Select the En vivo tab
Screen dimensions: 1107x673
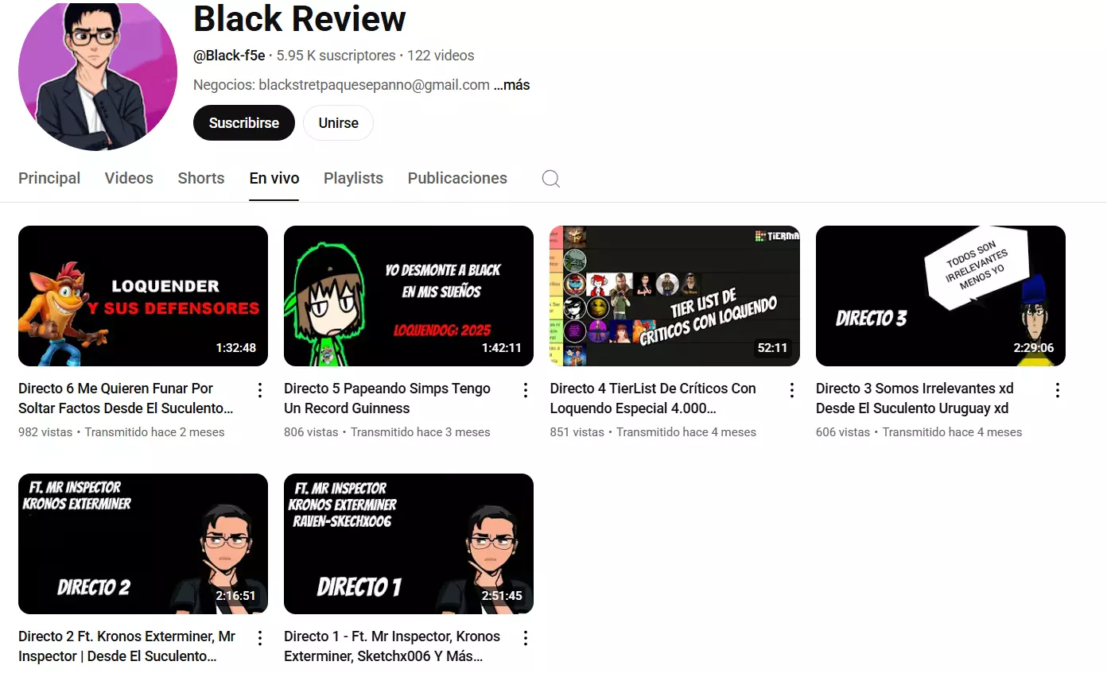click(274, 178)
